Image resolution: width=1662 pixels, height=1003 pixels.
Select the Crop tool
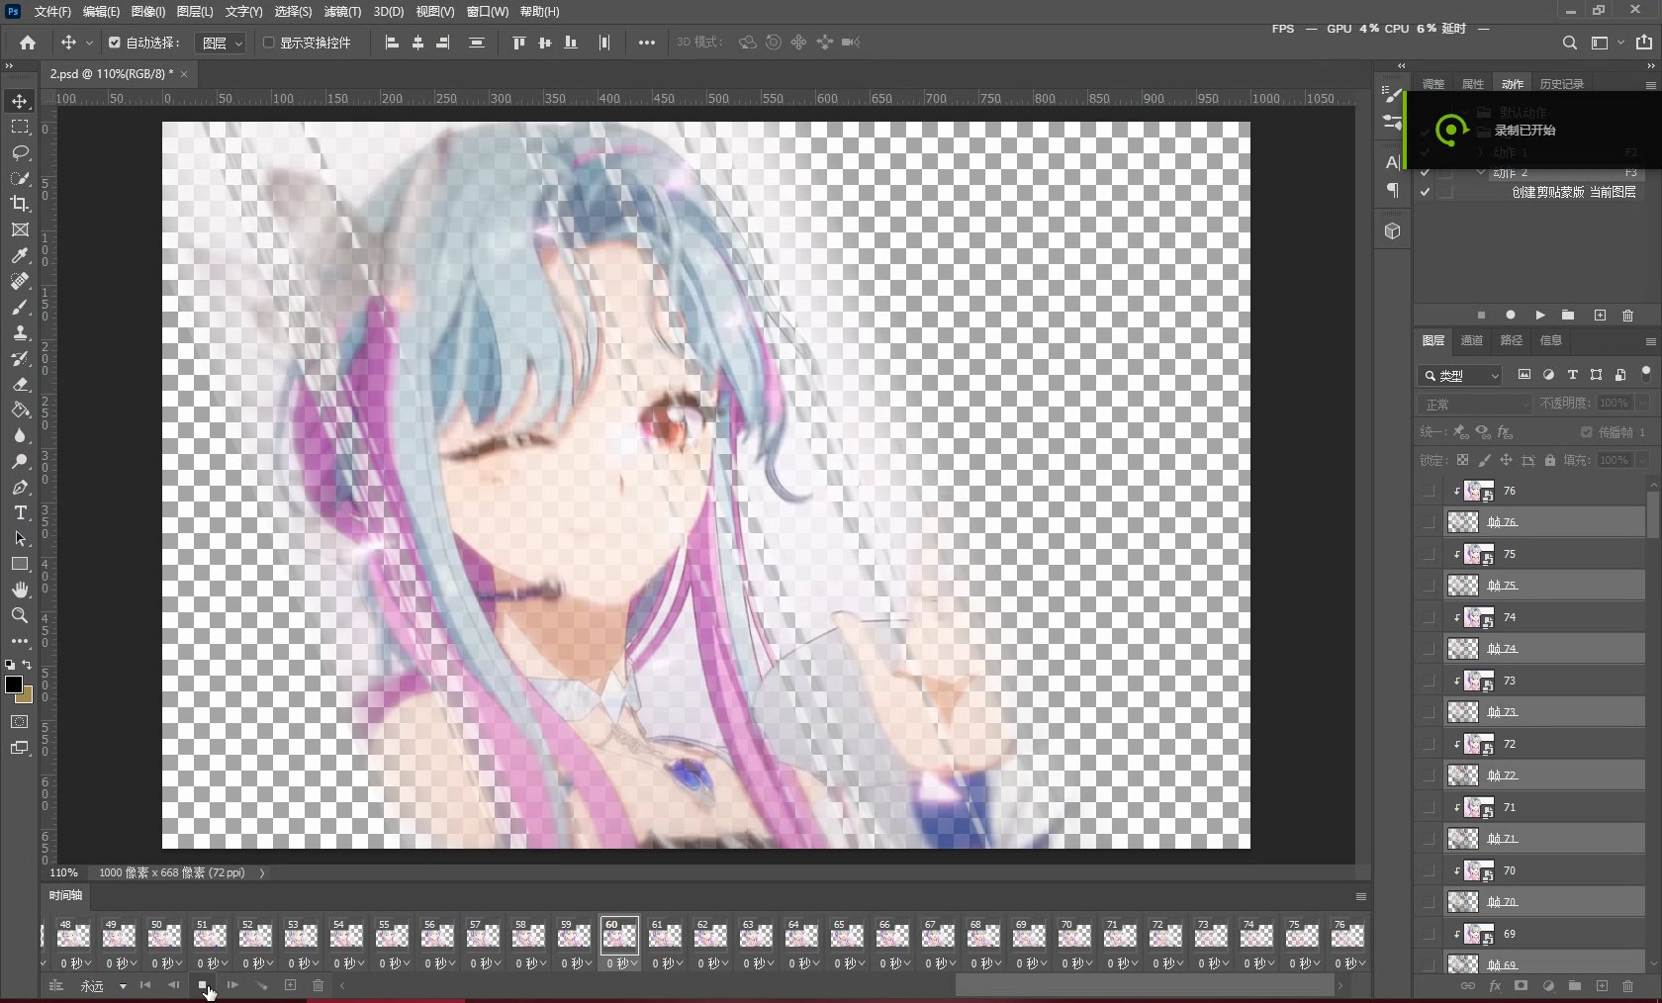pos(20,204)
